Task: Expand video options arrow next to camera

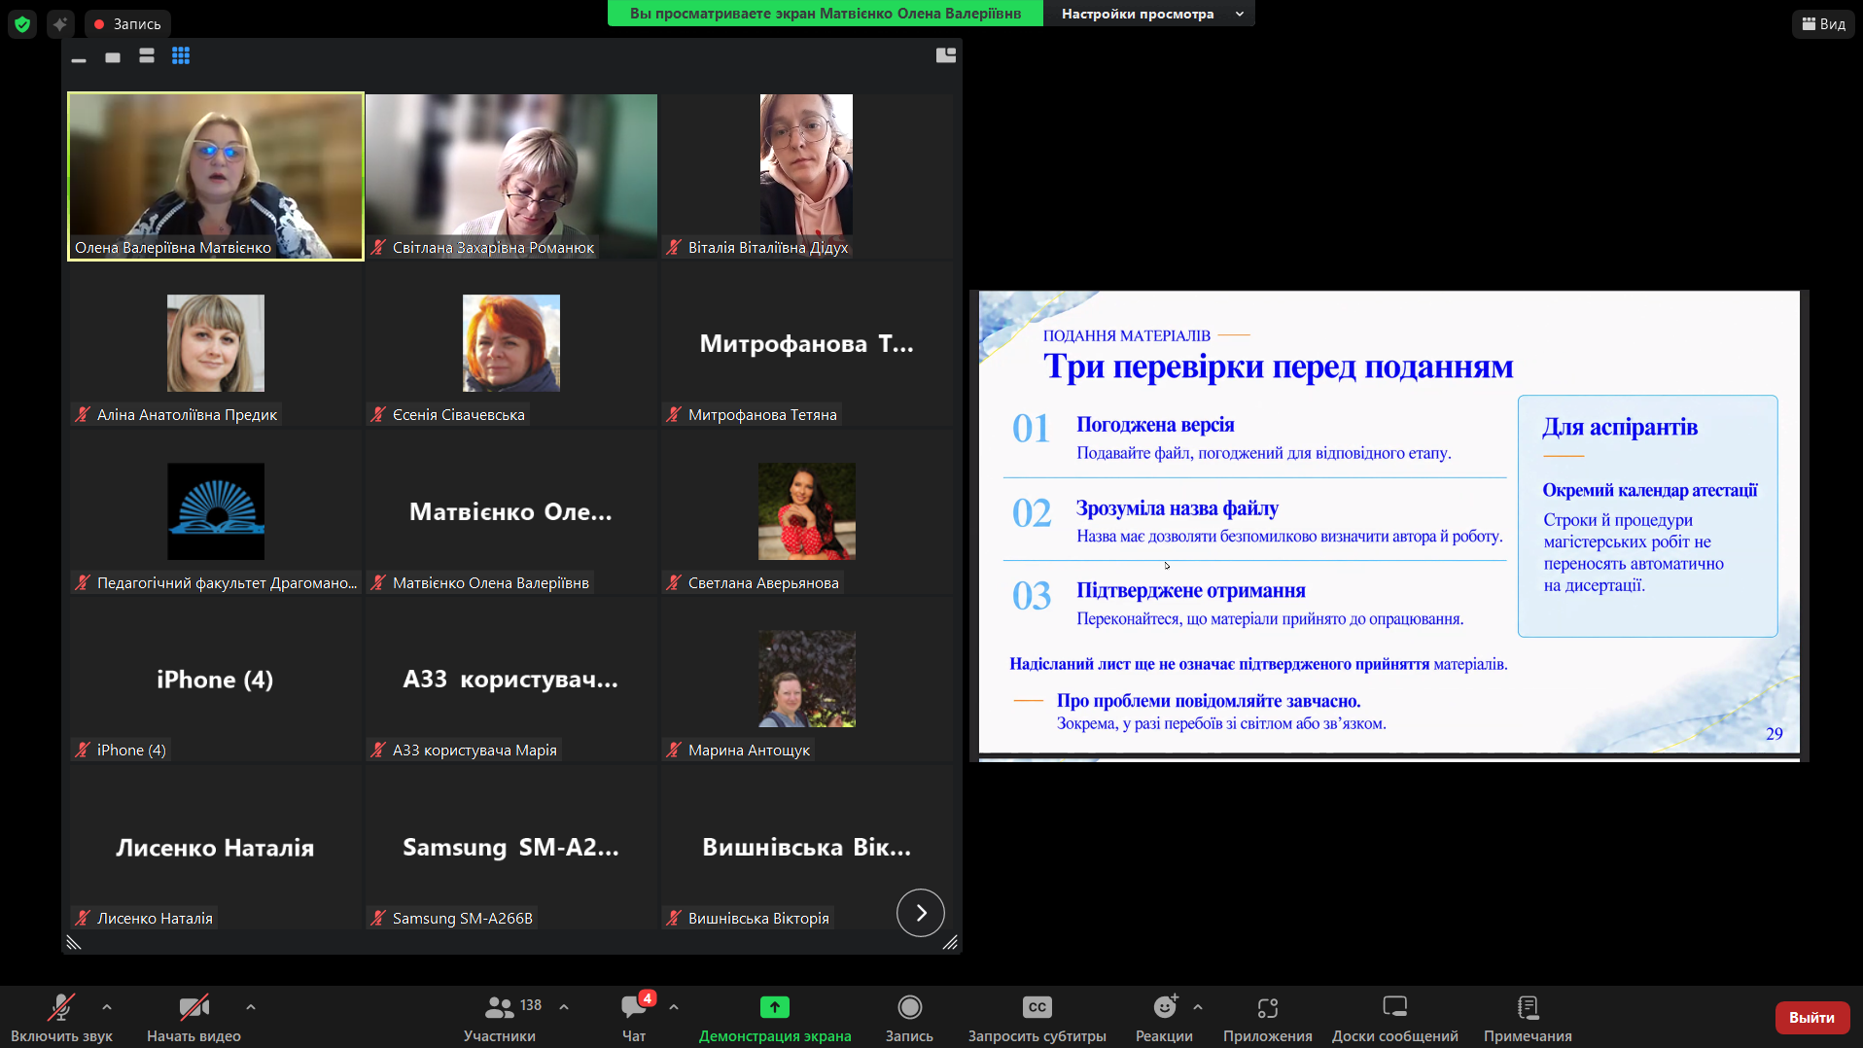Action: (251, 1007)
